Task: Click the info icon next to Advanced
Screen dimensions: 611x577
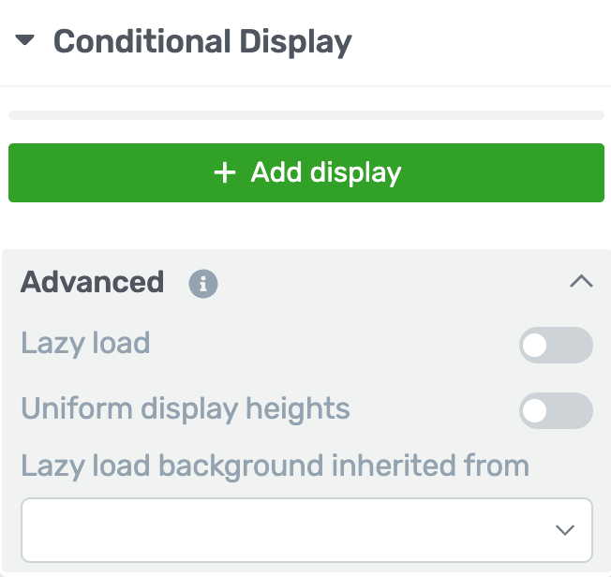Action: pos(203,284)
